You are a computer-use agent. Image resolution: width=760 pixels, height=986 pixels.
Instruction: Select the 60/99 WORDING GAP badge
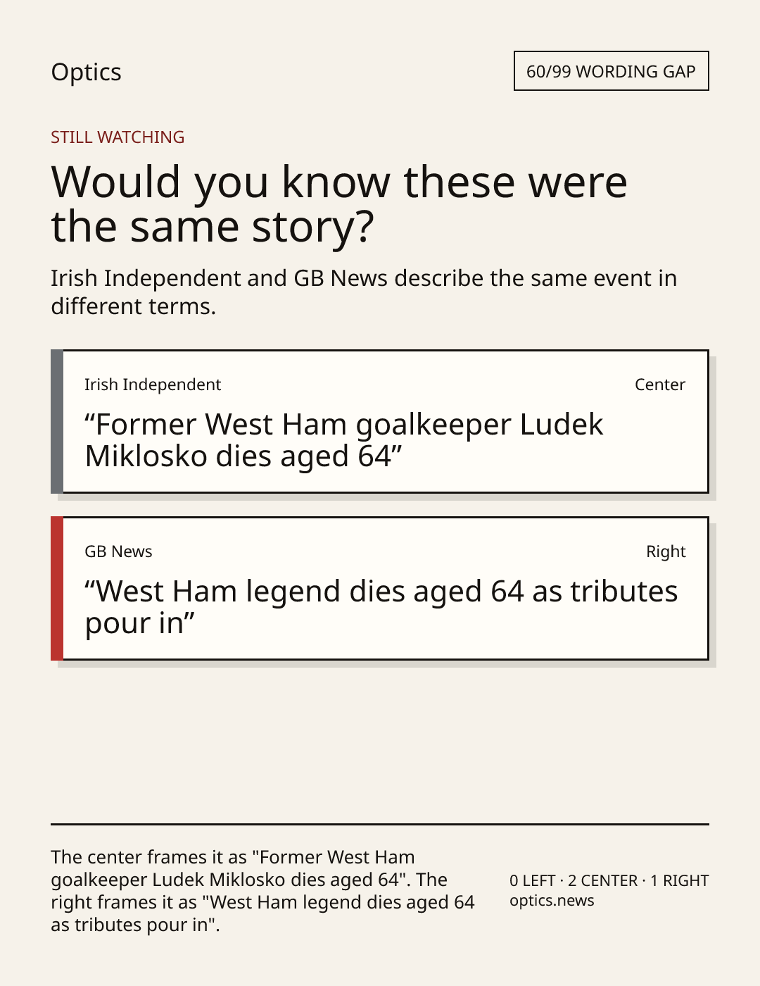pos(611,71)
